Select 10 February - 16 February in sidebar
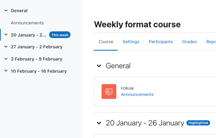The image size is (216, 138). 39,71
